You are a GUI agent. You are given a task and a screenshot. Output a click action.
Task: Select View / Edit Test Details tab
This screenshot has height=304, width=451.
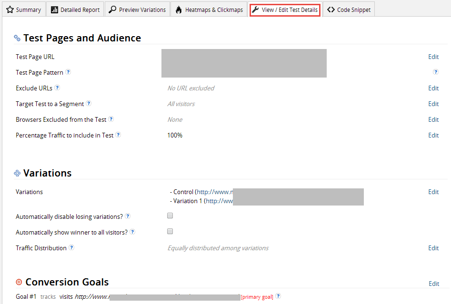tap(285, 10)
